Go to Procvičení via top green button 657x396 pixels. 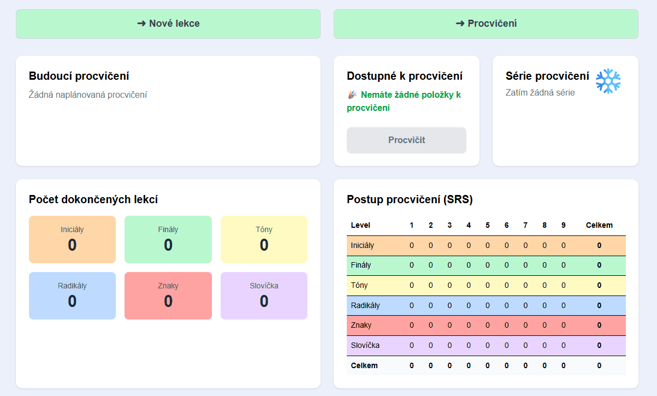click(486, 24)
